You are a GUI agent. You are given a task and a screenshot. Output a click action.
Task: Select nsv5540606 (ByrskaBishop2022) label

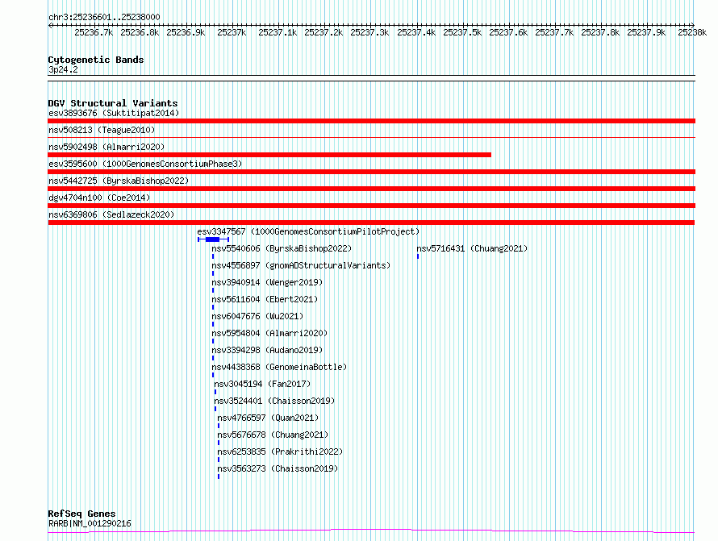pyautogui.click(x=282, y=248)
